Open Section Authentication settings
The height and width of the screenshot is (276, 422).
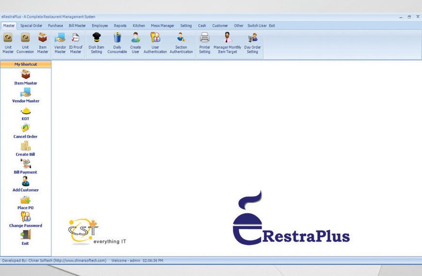[x=181, y=43]
